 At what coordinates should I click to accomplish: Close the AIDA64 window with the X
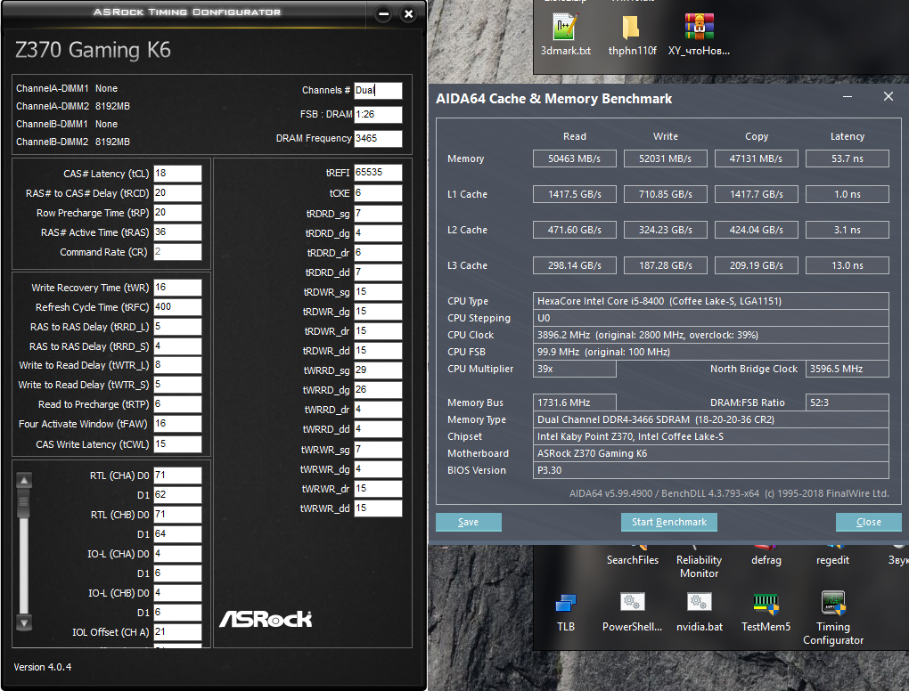(889, 96)
